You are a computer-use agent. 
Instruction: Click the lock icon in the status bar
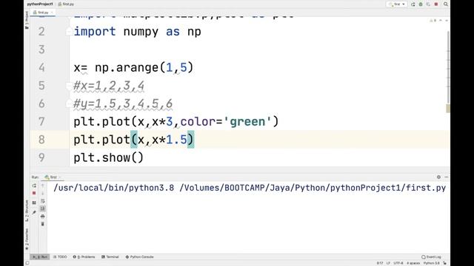[445, 263]
